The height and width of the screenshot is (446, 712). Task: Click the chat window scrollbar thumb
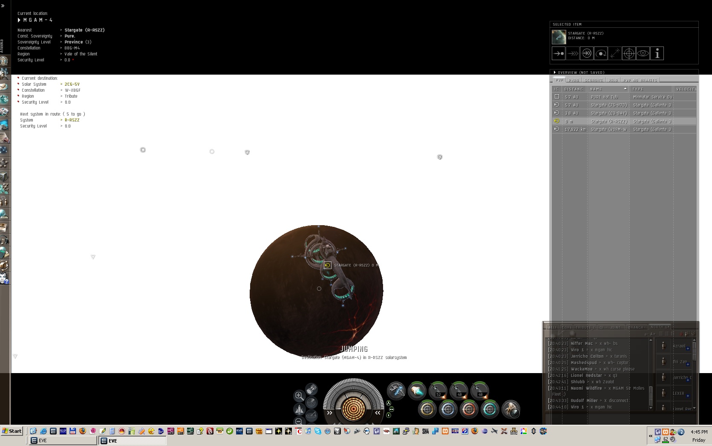pyautogui.click(x=651, y=397)
